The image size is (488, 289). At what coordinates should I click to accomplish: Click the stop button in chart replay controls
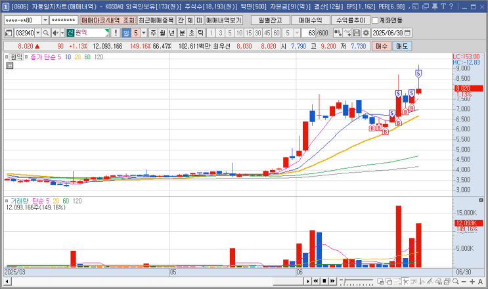(324, 281)
